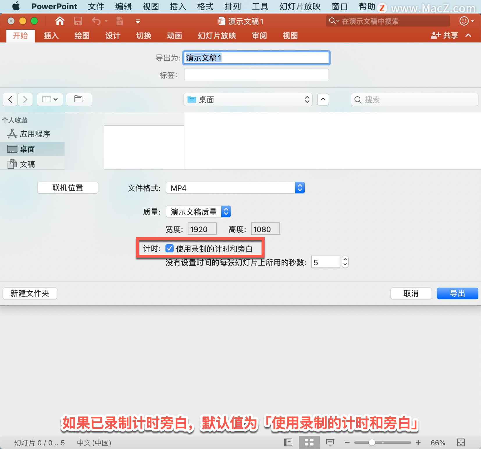Open the column view options dropdown
The height and width of the screenshot is (449, 481).
coord(50,99)
